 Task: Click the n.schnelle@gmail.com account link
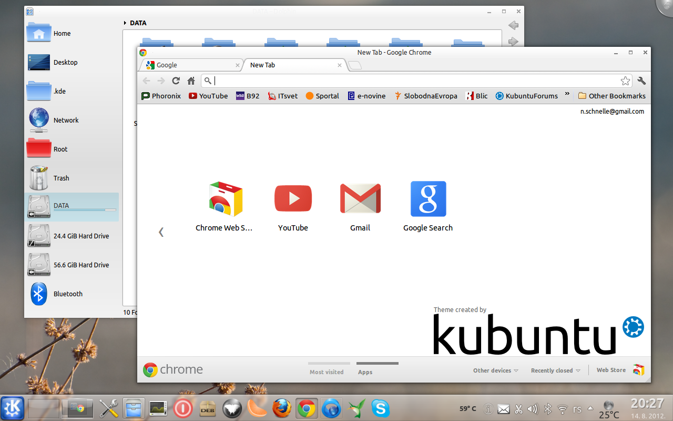[x=612, y=111]
